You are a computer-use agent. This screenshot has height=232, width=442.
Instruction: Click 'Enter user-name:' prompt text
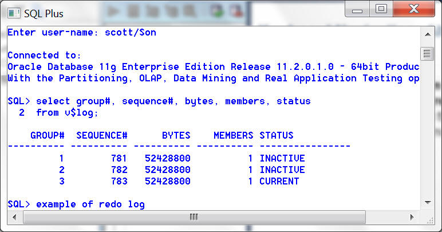click(53, 33)
